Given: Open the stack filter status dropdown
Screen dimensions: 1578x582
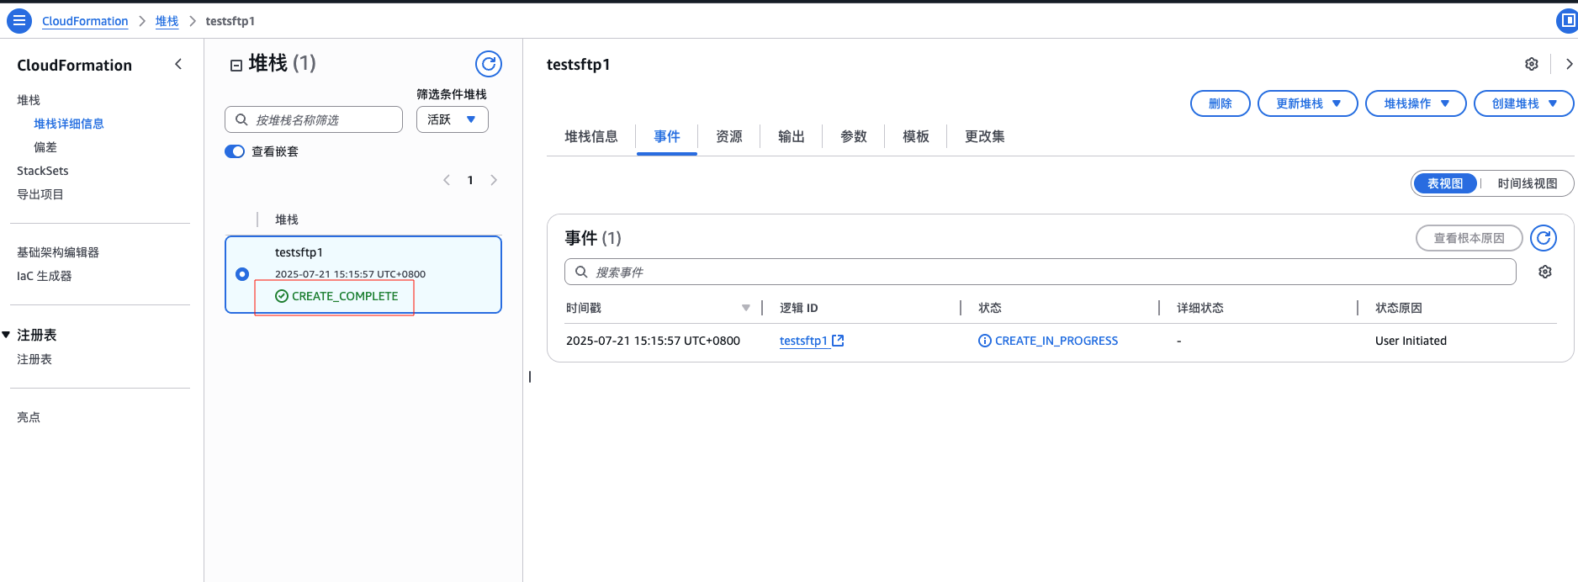Looking at the screenshot, I should 453,119.
